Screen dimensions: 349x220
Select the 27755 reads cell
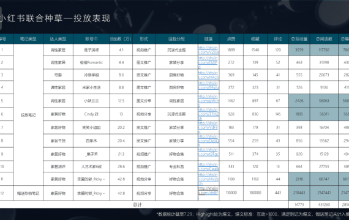coord(324,166)
